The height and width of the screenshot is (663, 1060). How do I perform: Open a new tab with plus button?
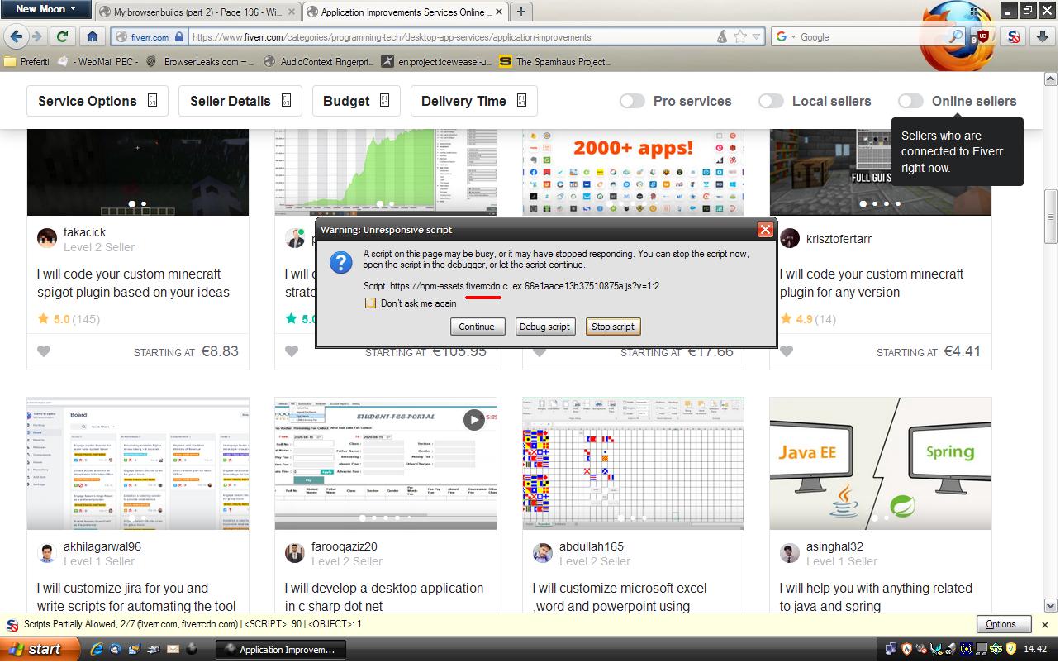(x=521, y=12)
